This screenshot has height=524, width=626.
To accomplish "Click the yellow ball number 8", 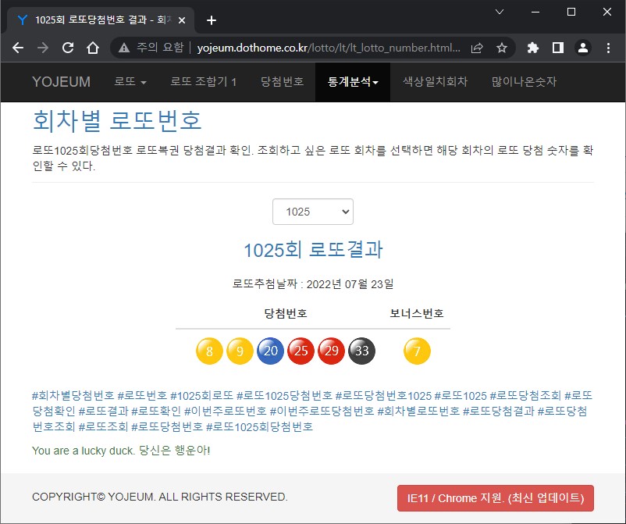I will pyautogui.click(x=209, y=351).
